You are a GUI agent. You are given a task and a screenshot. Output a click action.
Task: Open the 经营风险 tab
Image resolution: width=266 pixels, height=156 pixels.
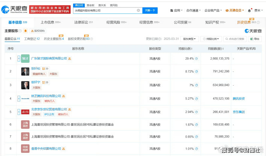(117, 22)
